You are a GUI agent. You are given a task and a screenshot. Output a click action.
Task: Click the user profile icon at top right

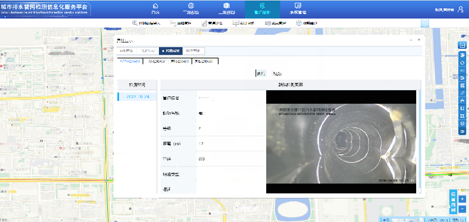(461, 9)
